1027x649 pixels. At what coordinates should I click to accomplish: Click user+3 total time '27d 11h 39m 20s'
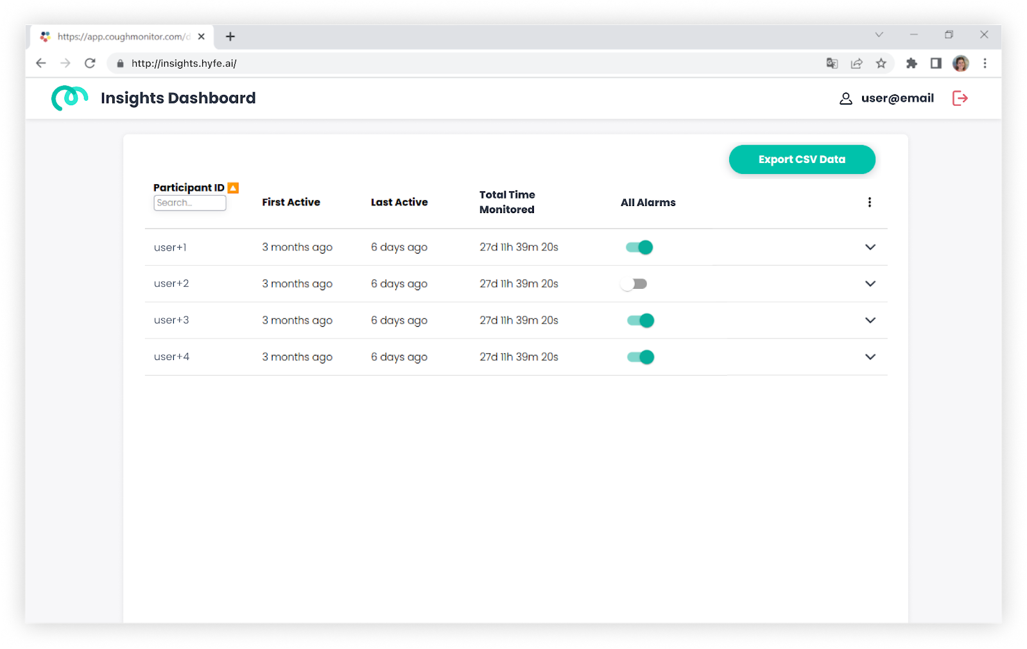(519, 320)
